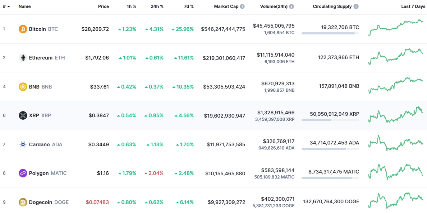Click Cardano market cap $11,971,753,585
The image size is (427, 214).
[x=226, y=144]
